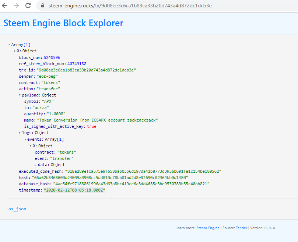Collapse the top-level 0: Object node
Image resolution: width=298 pixels, height=242 pixels.
15,51
